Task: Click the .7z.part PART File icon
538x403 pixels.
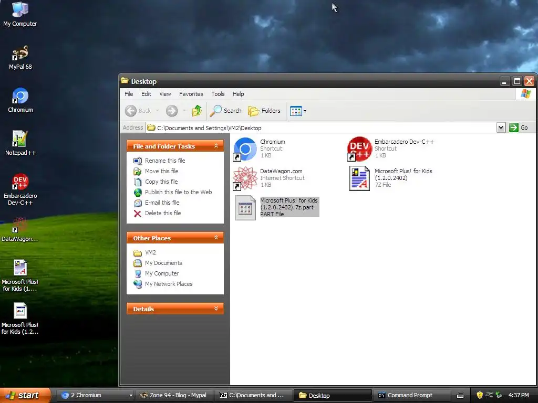Action: [245, 208]
